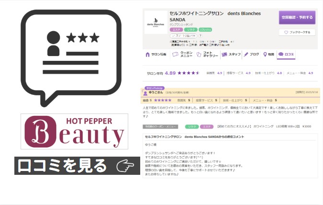323x205 pixels.
Task: Open the クーポンメニュー tab
Action: 182,55
